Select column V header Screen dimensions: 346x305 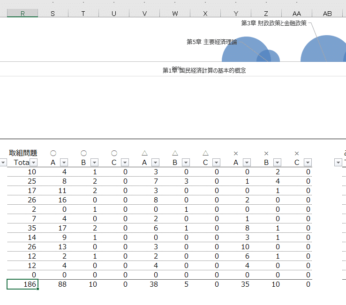(x=144, y=14)
